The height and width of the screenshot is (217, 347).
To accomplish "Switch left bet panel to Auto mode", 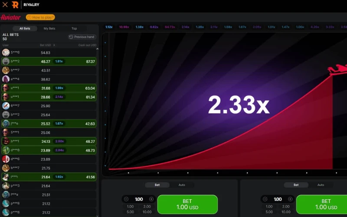I will click(182, 185).
